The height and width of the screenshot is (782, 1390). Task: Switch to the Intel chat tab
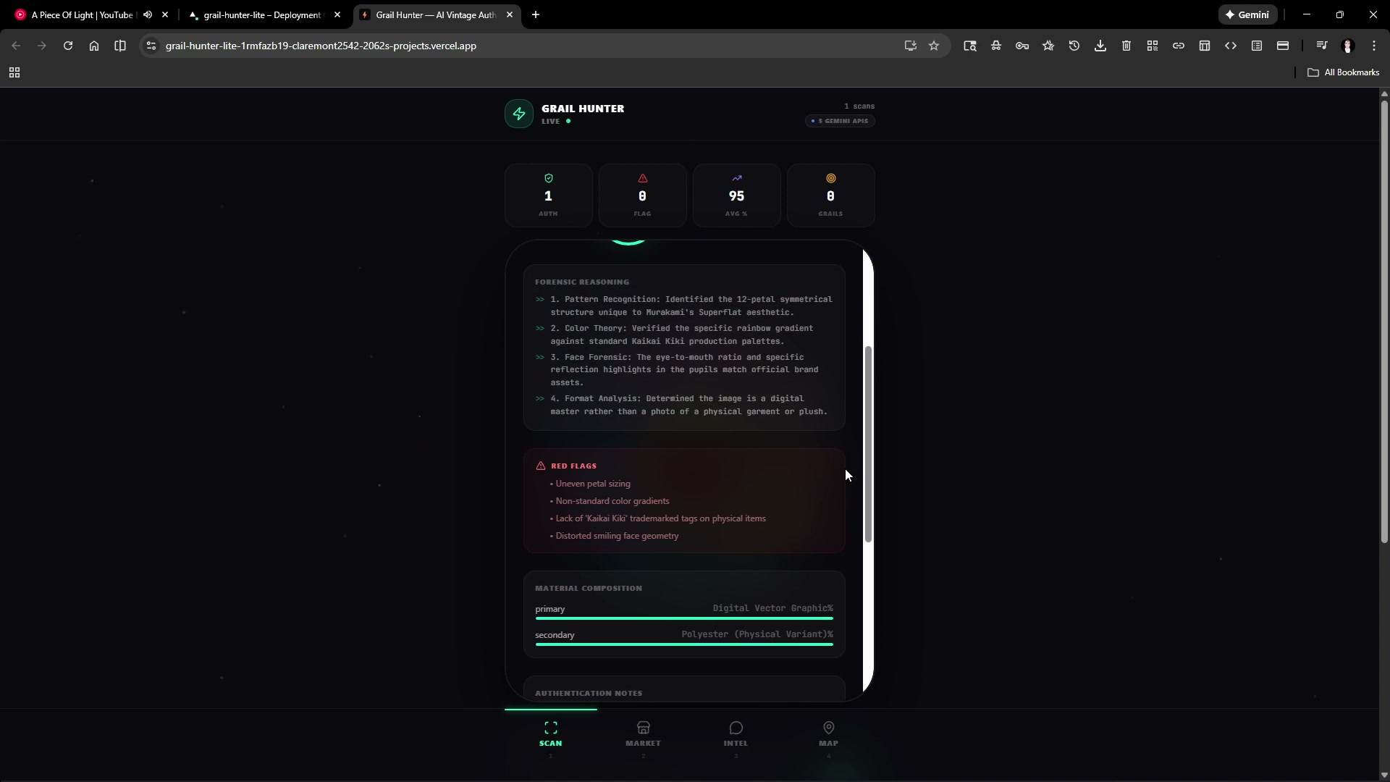coord(736,733)
